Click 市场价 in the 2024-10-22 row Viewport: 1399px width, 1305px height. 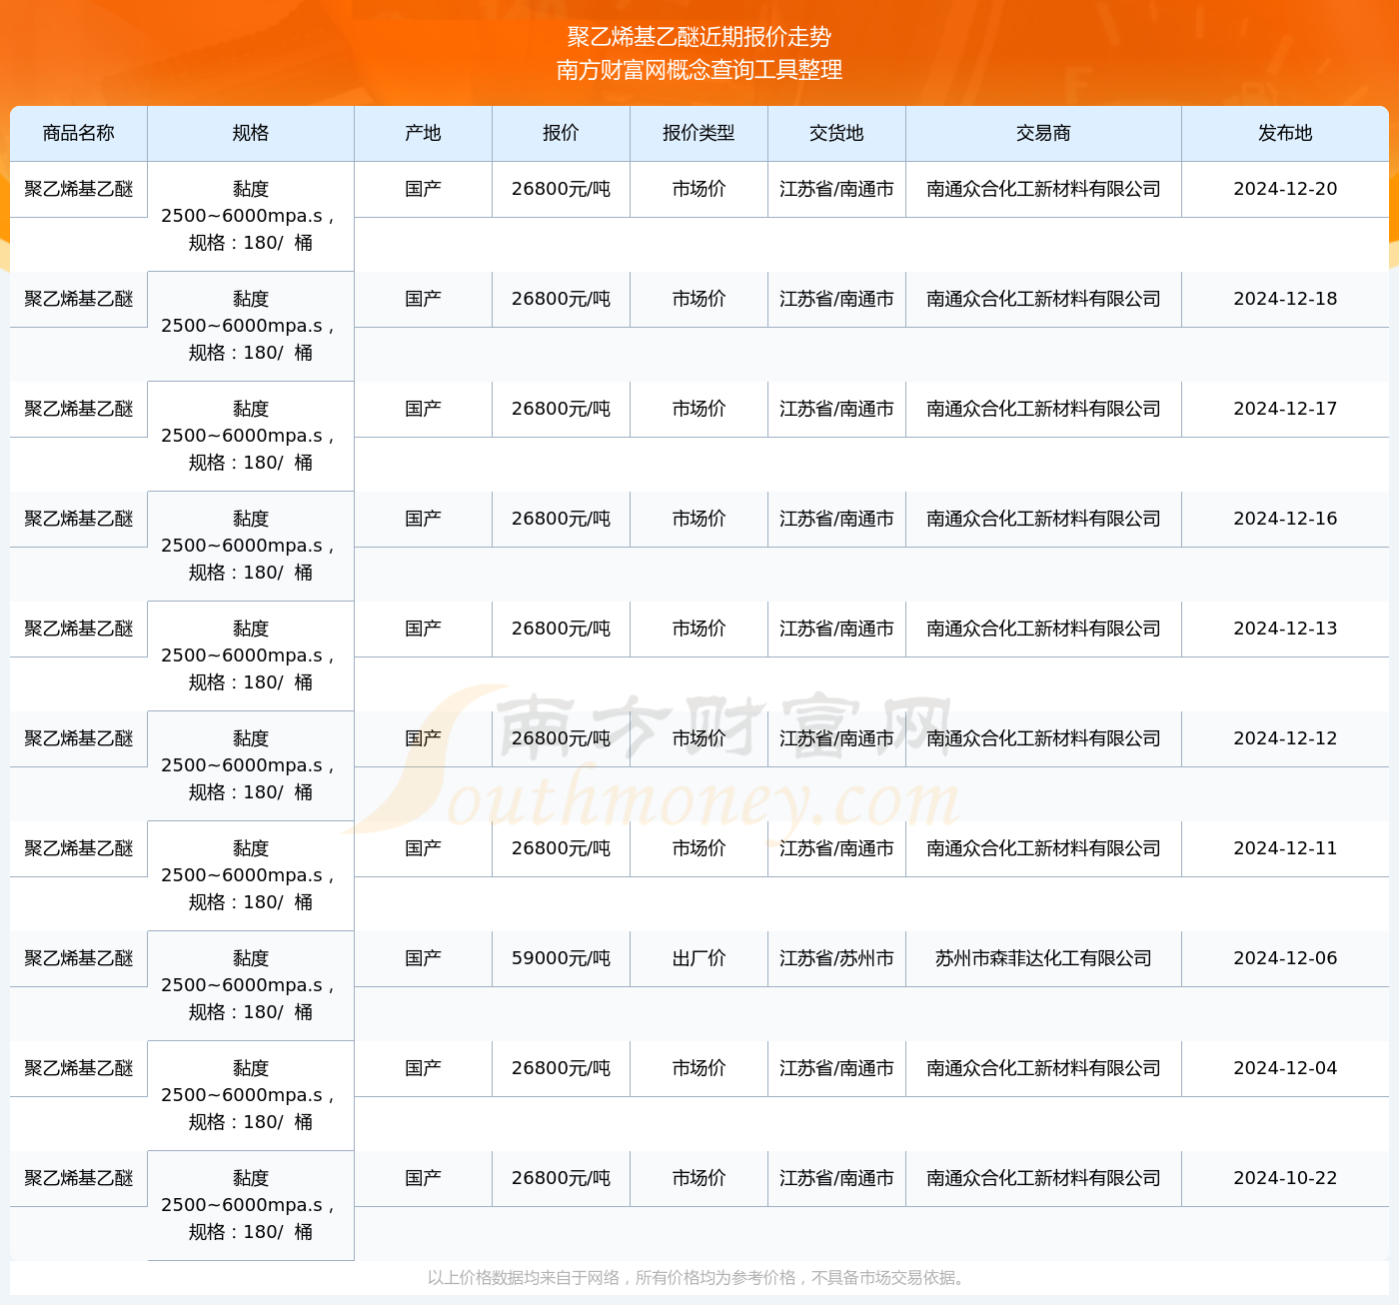pos(699,1178)
